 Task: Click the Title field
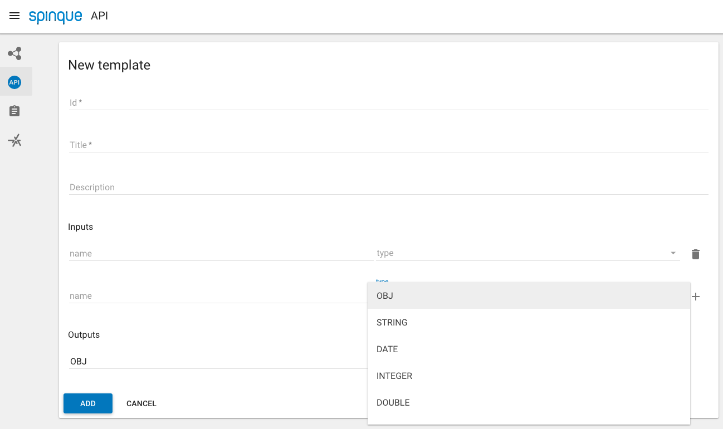tap(388, 145)
